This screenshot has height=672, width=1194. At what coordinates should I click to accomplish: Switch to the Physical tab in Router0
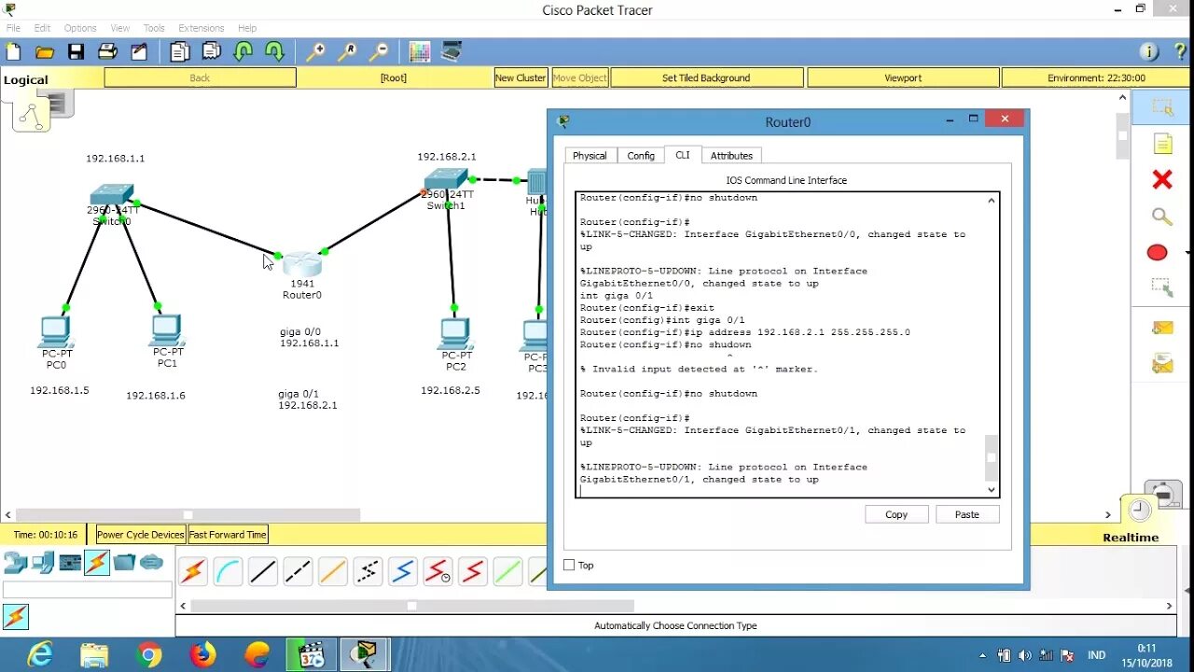[590, 156]
